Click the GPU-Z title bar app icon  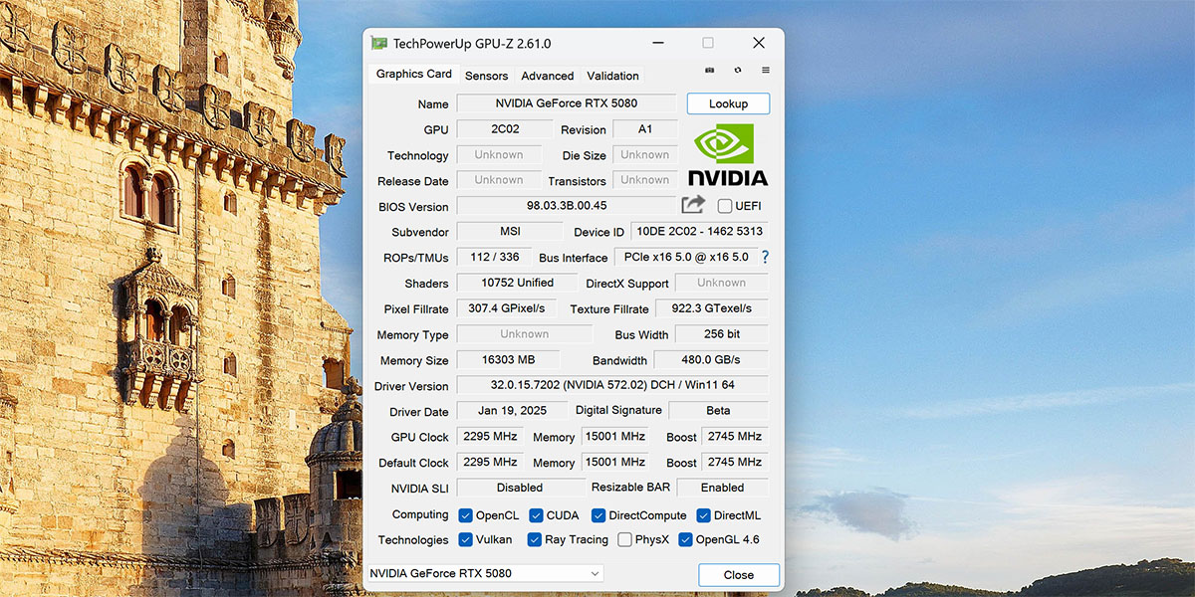378,43
